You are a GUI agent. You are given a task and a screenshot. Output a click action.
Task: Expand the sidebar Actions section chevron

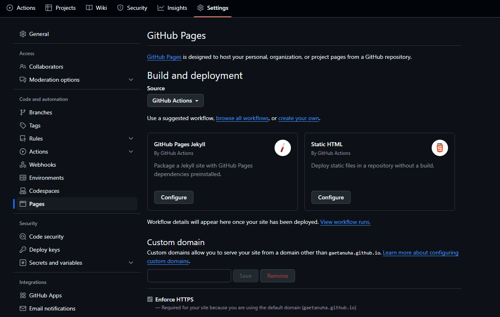point(131,152)
